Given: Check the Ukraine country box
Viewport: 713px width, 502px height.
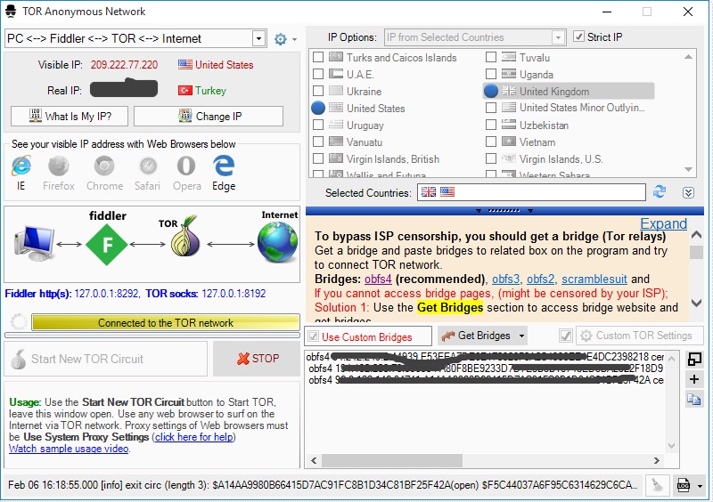Looking at the screenshot, I should point(318,91).
